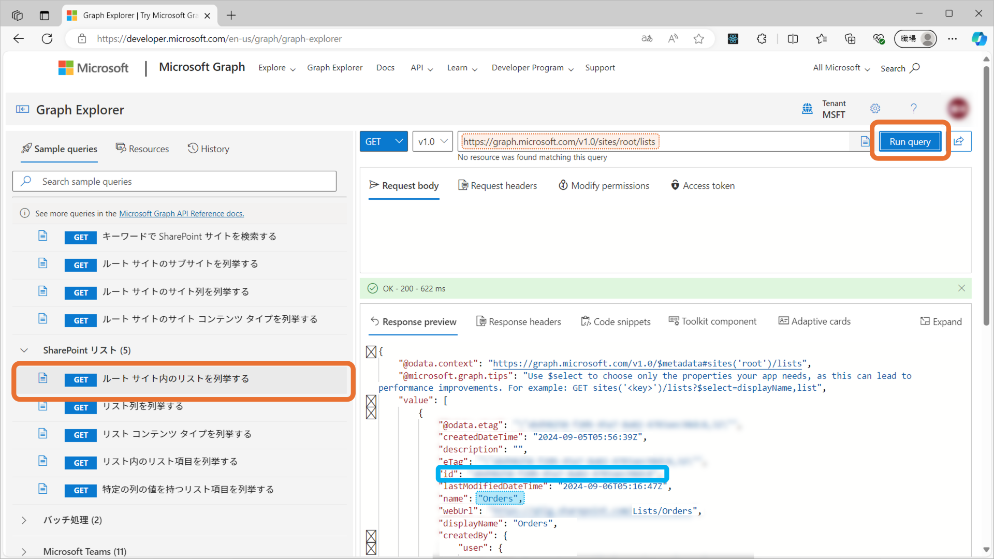Open the Graph Explorer nav link
Image resolution: width=994 pixels, height=559 pixels.
(334, 68)
